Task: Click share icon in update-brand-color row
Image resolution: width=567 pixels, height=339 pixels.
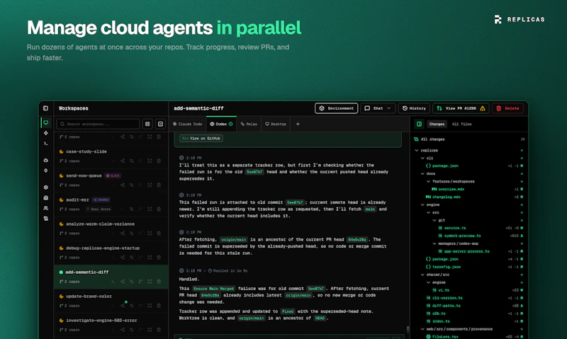Action: (123, 306)
